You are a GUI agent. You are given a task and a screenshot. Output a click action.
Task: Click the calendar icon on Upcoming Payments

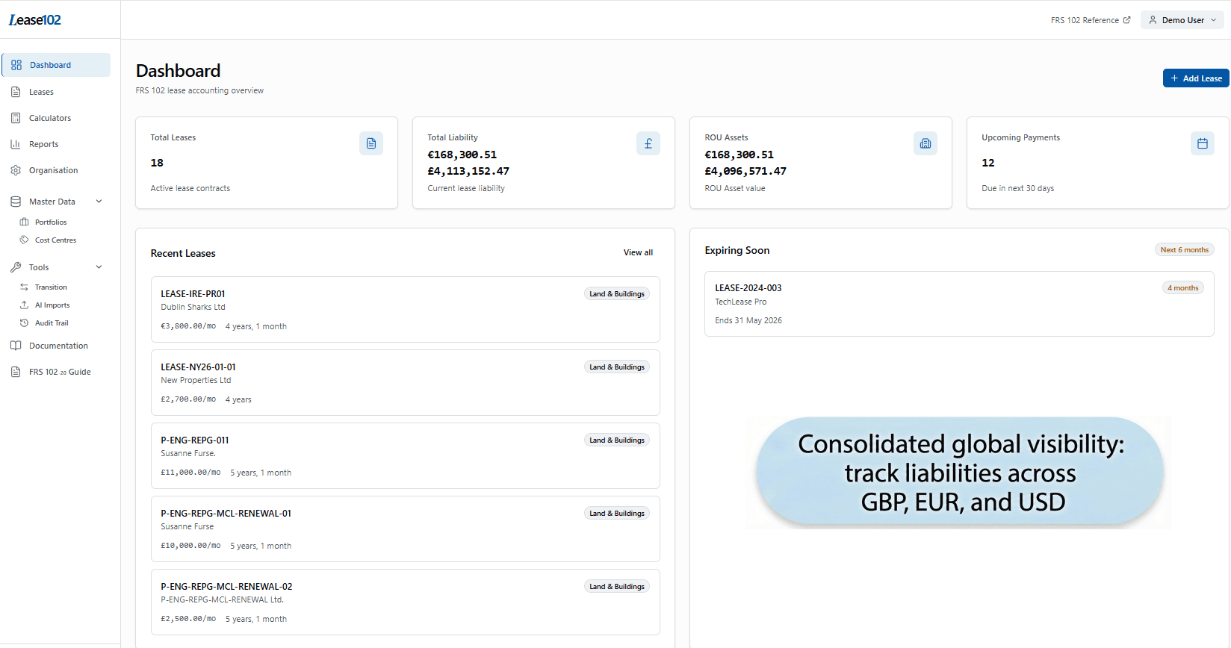tap(1203, 143)
